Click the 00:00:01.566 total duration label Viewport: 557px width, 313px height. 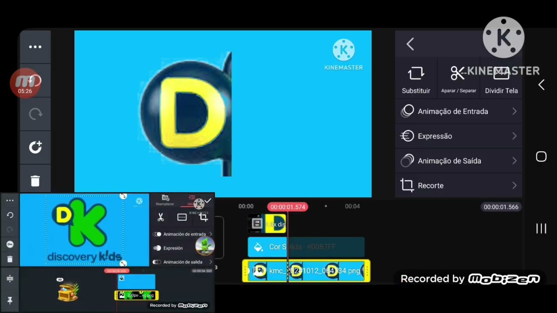pos(501,207)
